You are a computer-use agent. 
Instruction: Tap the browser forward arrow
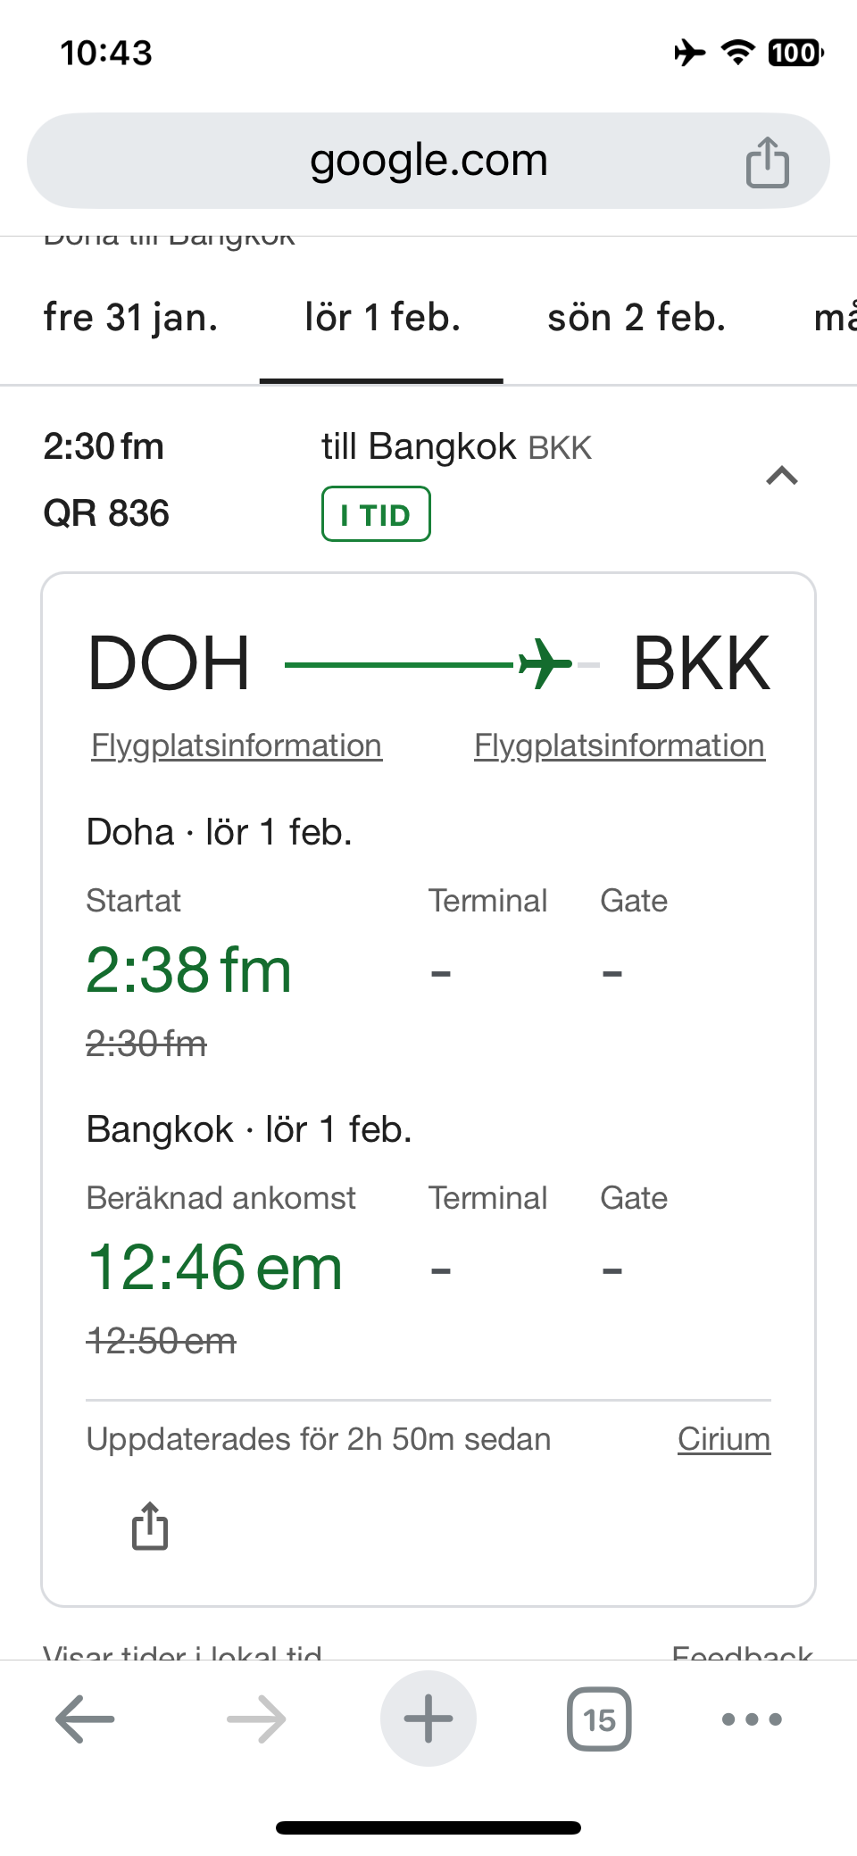tap(256, 1719)
